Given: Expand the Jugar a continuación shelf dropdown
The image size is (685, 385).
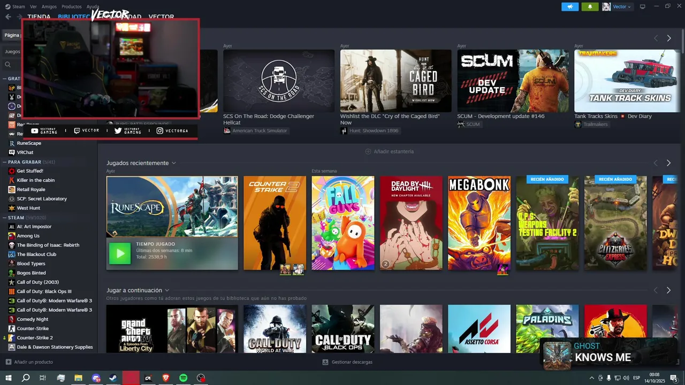Looking at the screenshot, I should [x=167, y=290].
